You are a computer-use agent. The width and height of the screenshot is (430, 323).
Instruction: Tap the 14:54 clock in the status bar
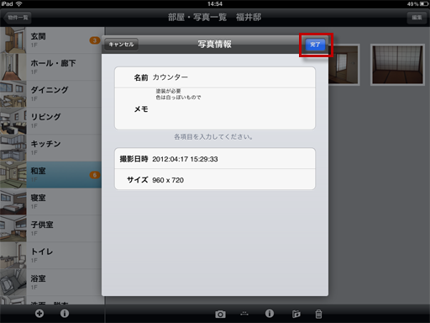click(215, 4)
